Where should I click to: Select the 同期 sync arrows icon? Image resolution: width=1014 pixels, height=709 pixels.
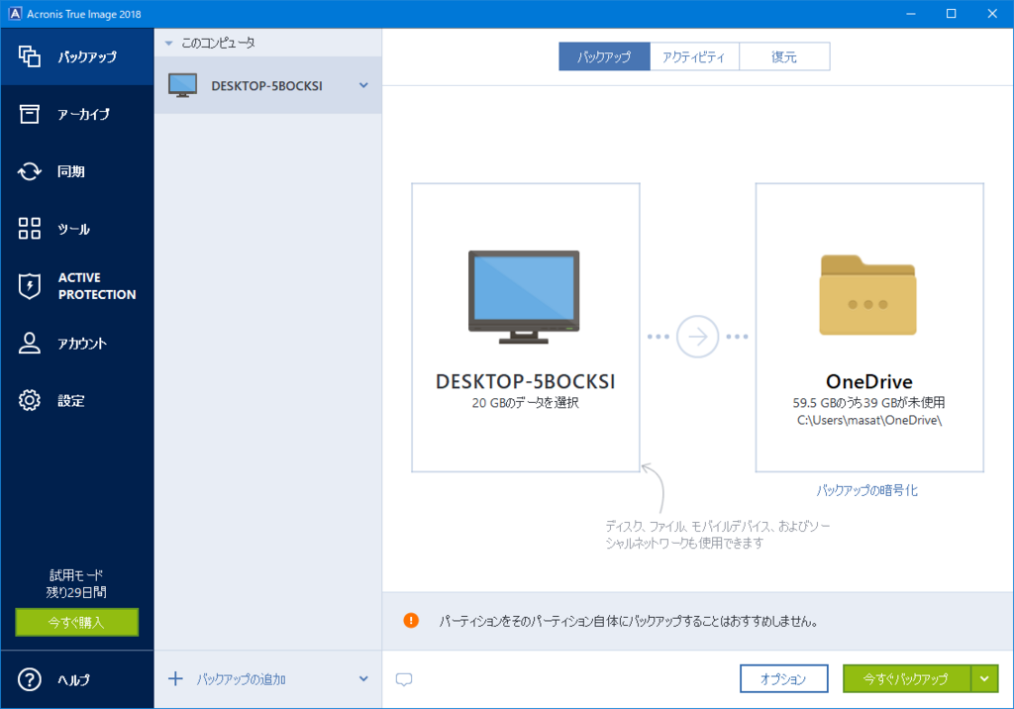coord(29,171)
